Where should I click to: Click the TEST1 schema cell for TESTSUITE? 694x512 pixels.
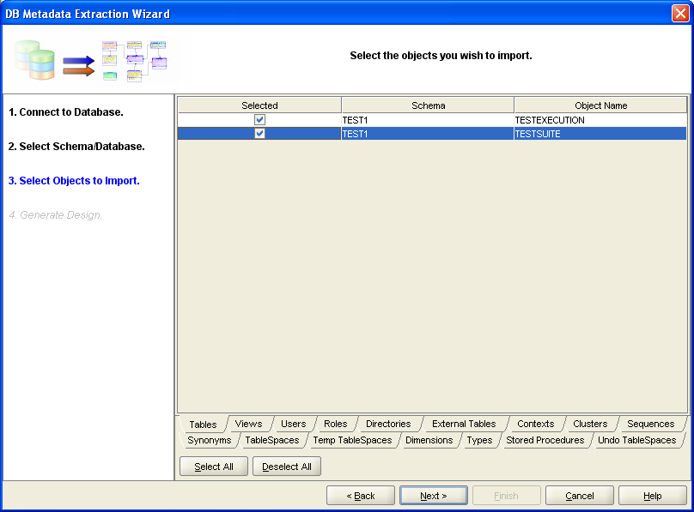(x=428, y=134)
